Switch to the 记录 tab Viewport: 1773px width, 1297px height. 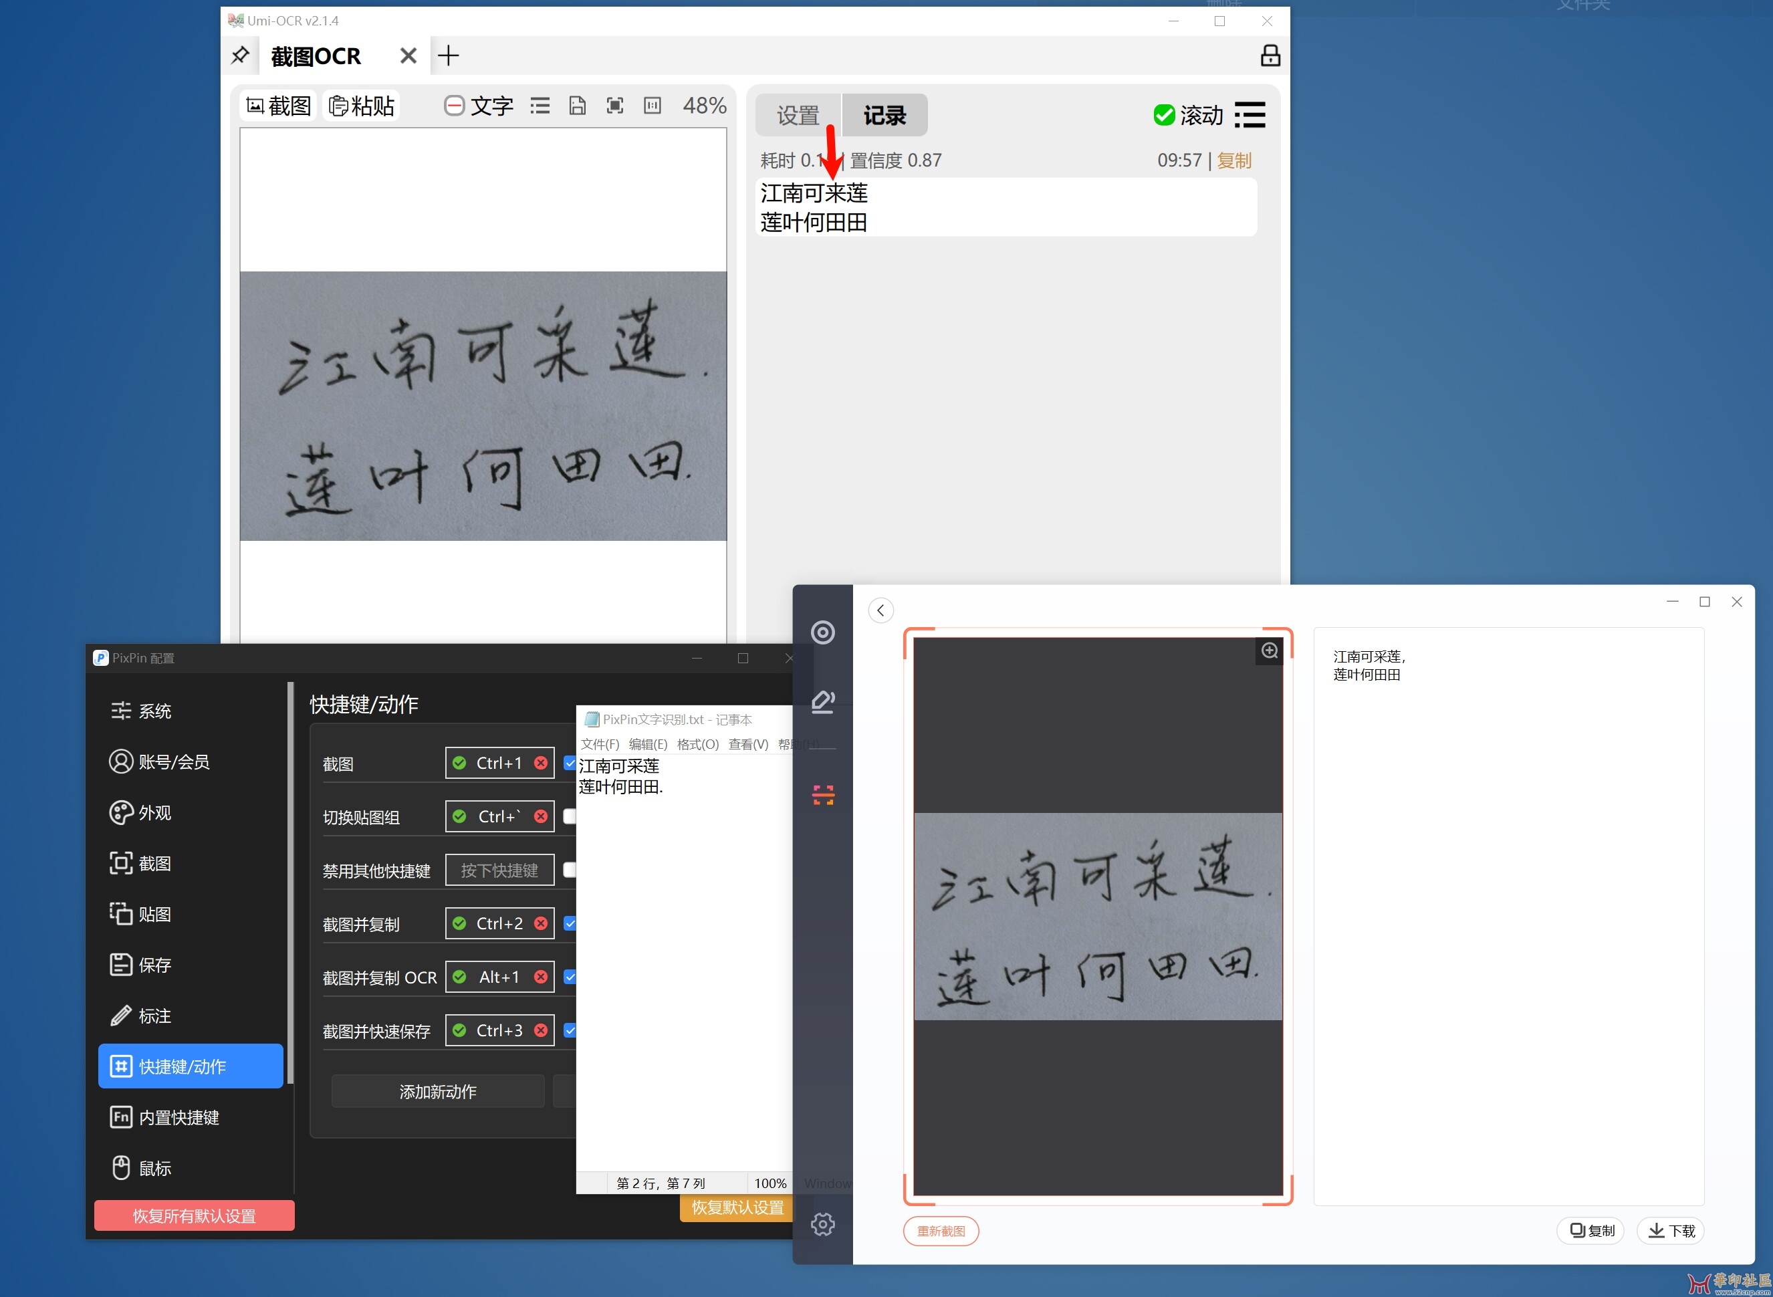click(885, 116)
